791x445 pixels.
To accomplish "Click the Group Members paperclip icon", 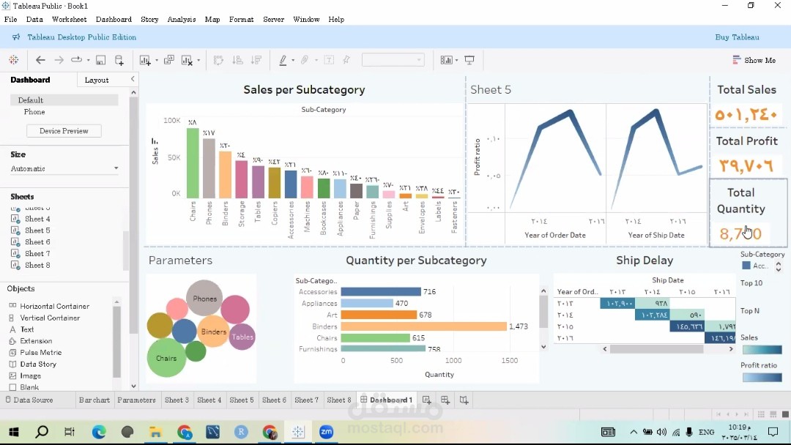I will 305,60.
